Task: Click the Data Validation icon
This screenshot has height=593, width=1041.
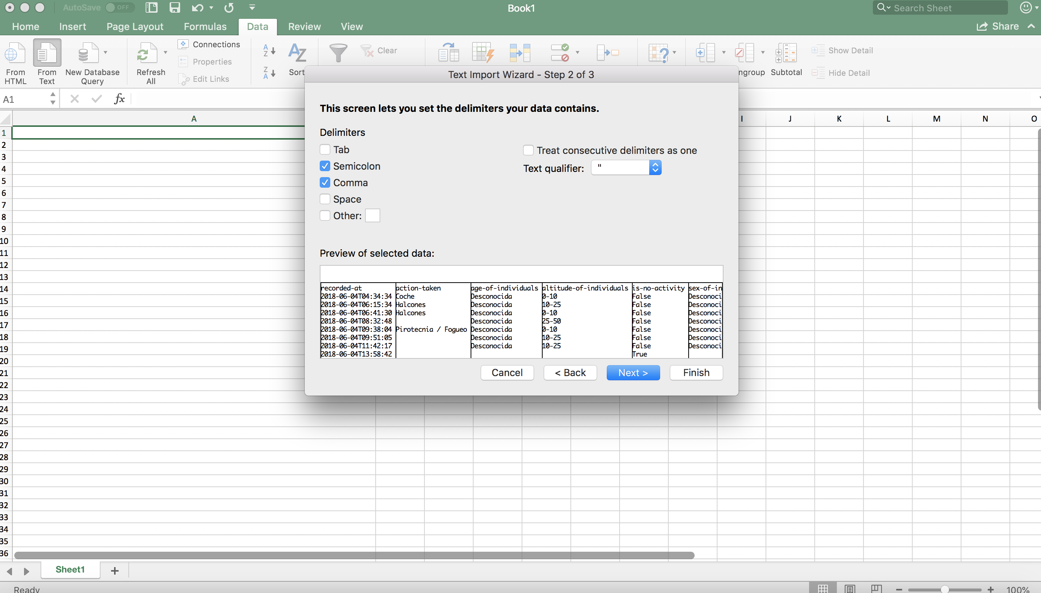Action: (560, 53)
